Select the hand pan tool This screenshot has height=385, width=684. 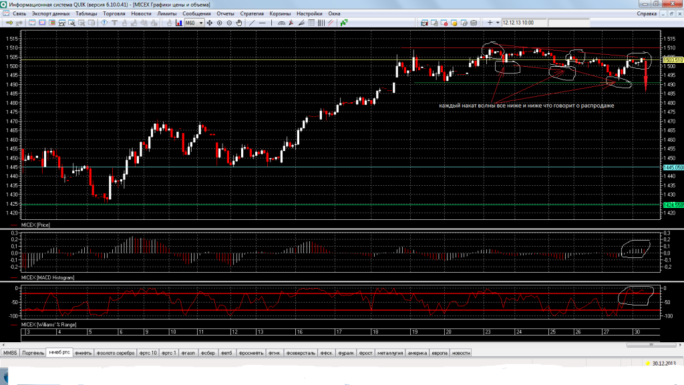point(238,23)
